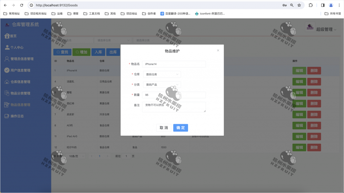Expand 超级管理 user dropdown
The width and height of the screenshot is (344, 193).
pyautogui.click(x=326, y=30)
